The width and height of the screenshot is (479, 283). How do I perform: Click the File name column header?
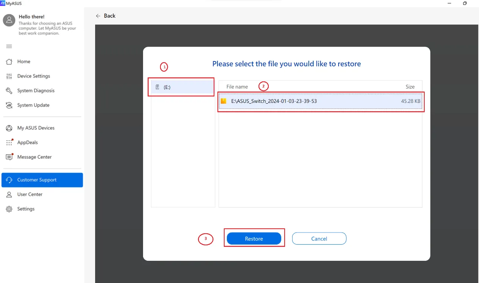(x=237, y=87)
